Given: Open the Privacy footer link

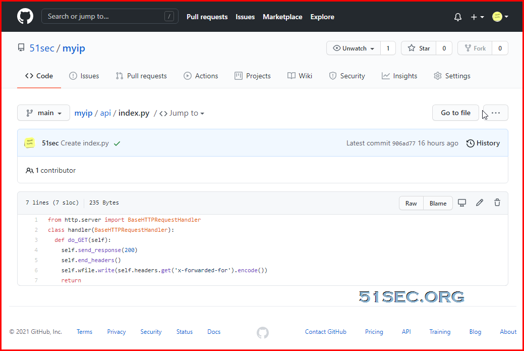Looking at the screenshot, I should point(117,332).
